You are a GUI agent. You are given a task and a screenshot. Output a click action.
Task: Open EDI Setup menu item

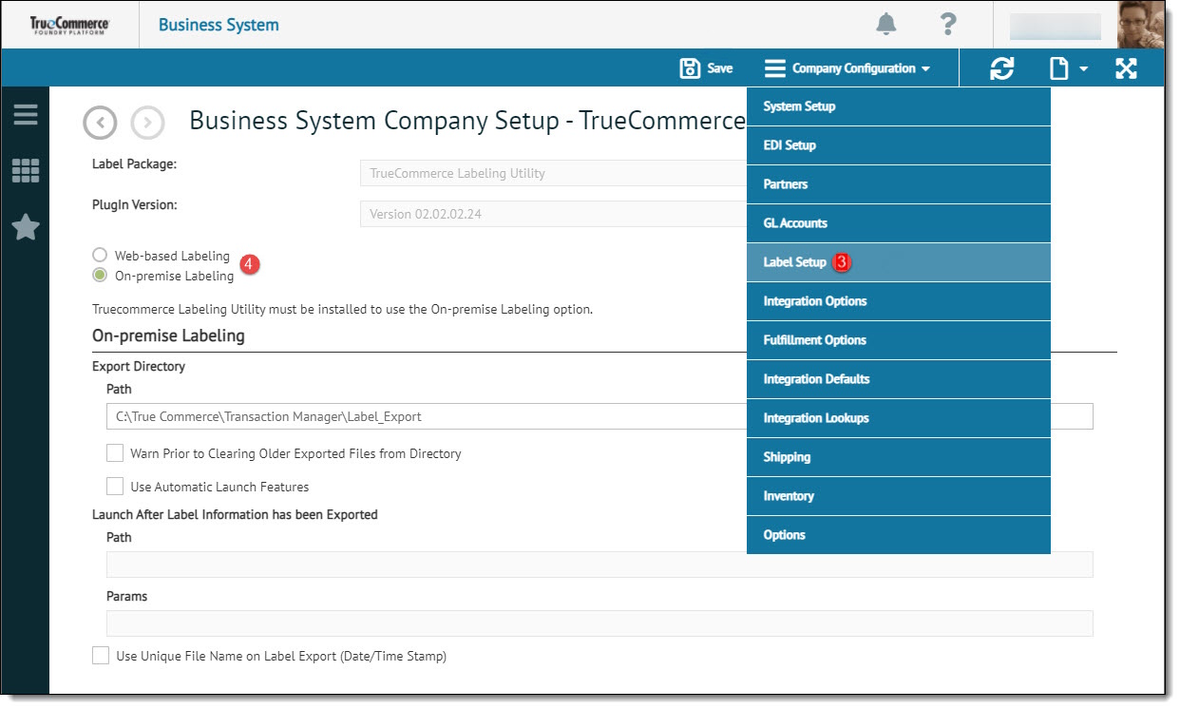899,145
